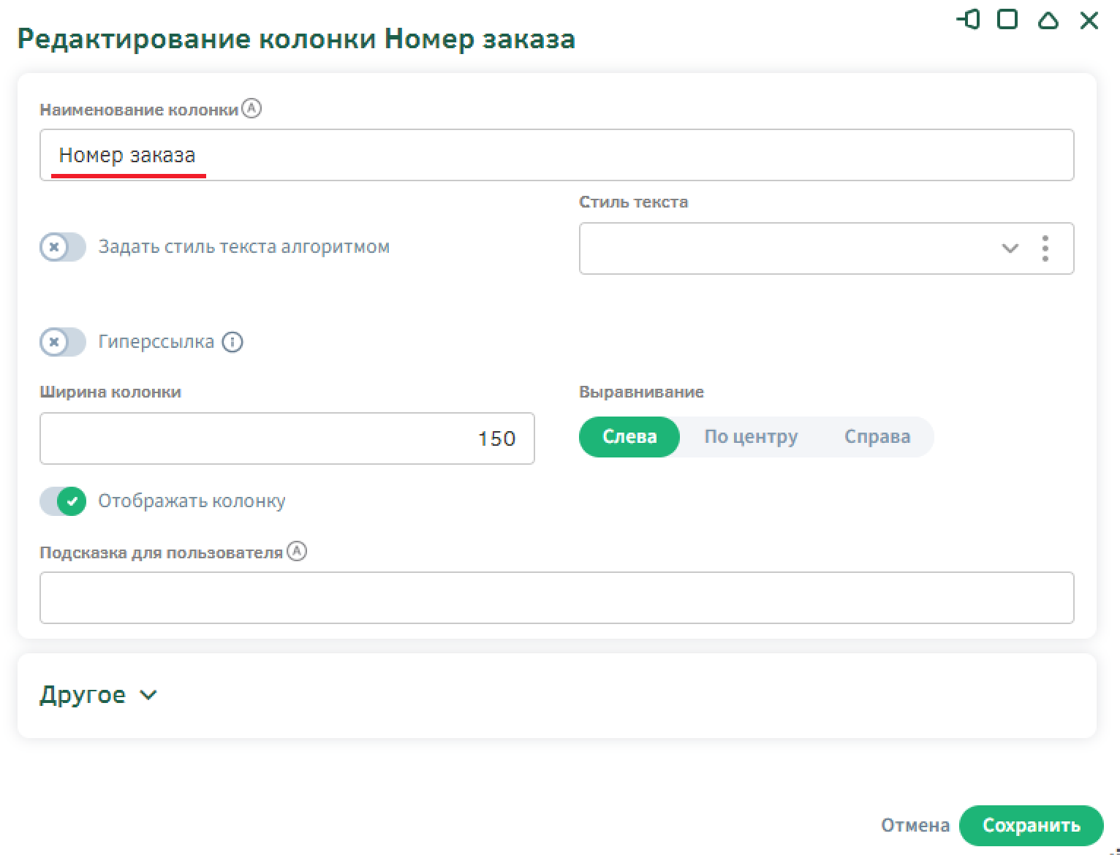The height and width of the screenshot is (855, 1120).
Task: Click the dock window icon in header
Action: [x=968, y=20]
